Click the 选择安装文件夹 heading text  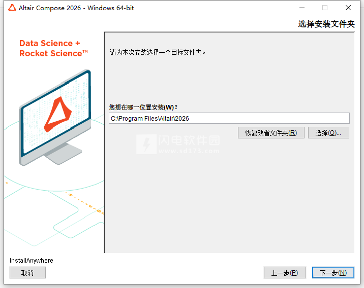tap(326, 24)
